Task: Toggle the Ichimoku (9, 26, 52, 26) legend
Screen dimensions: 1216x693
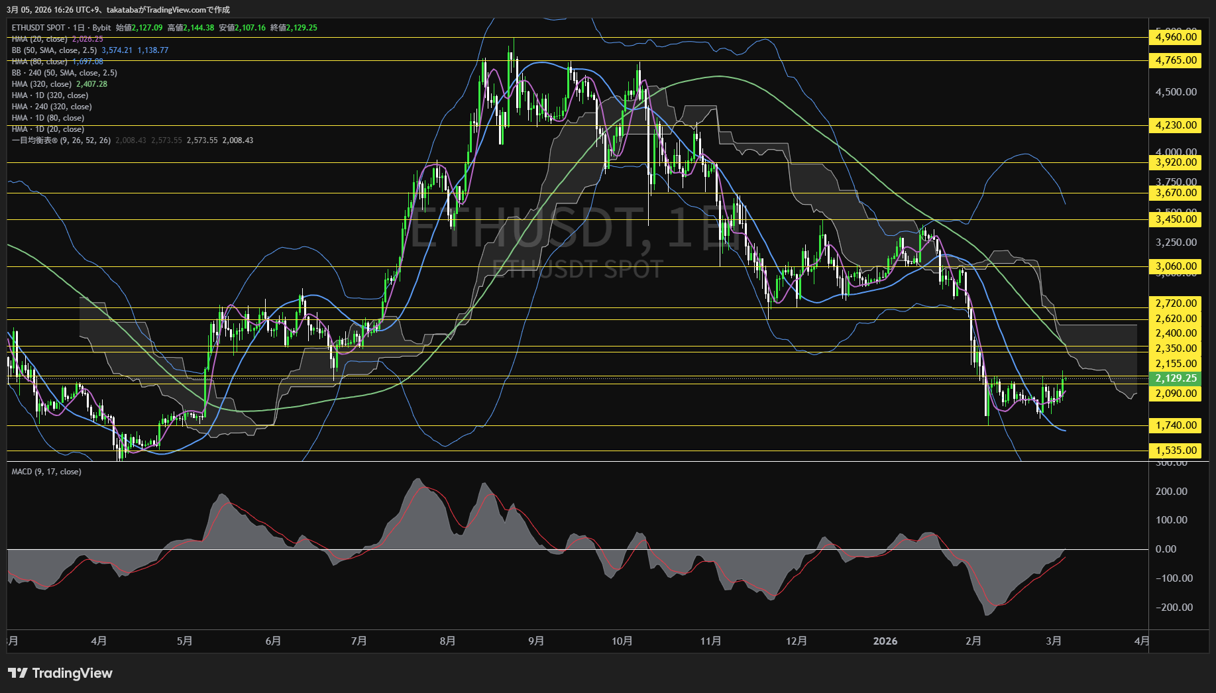Action: tap(61, 140)
